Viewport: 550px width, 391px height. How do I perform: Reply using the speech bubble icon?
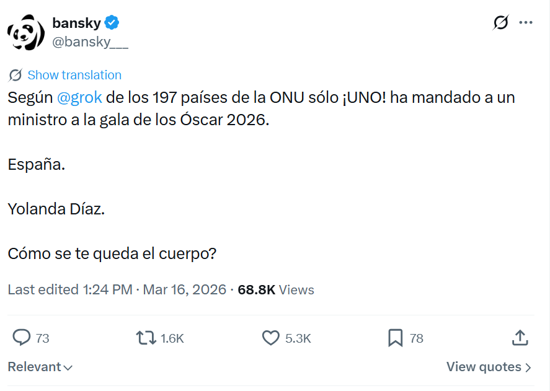(22, 338)
